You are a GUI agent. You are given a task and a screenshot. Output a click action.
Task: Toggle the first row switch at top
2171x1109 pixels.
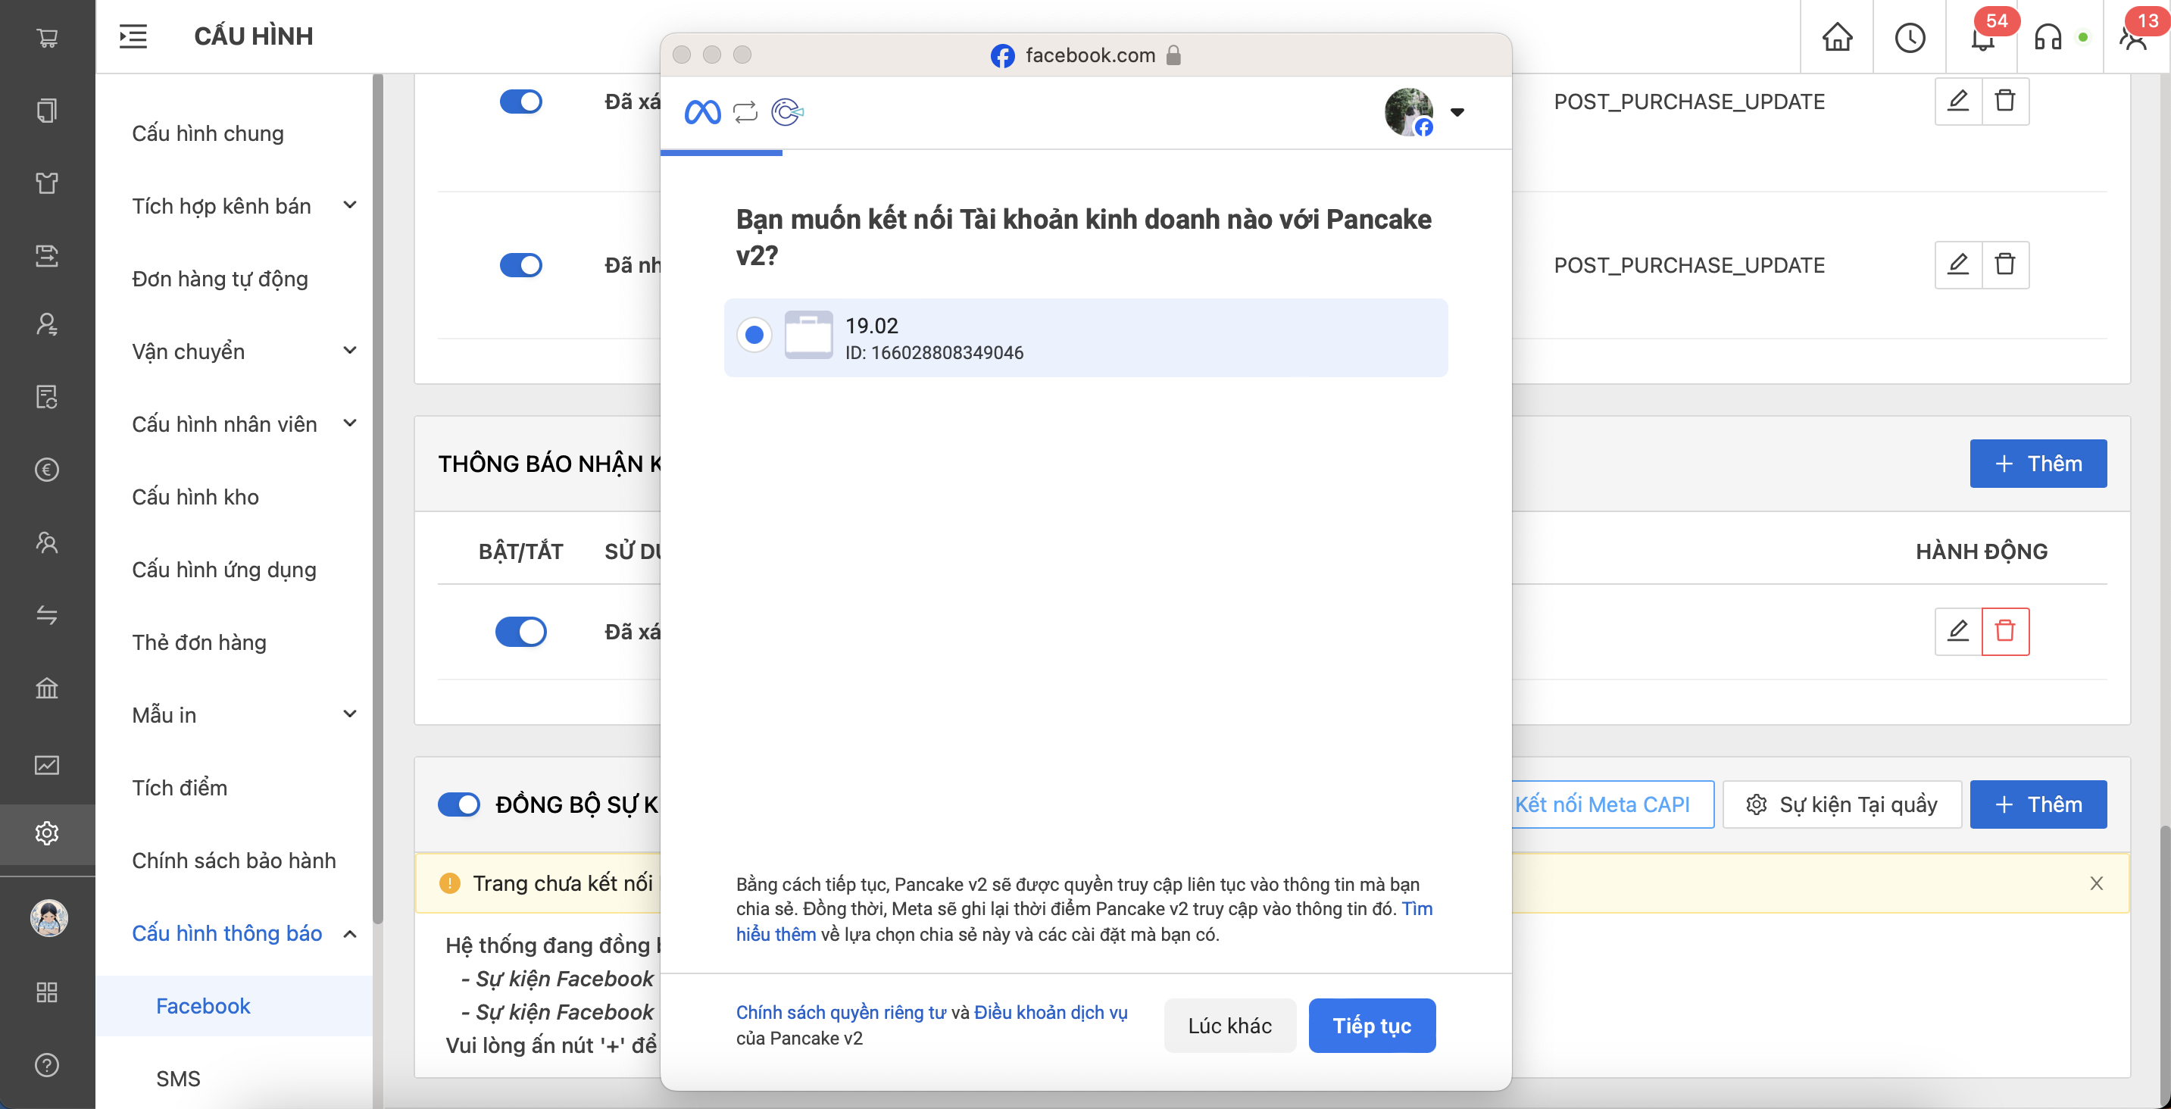[521, 101]
